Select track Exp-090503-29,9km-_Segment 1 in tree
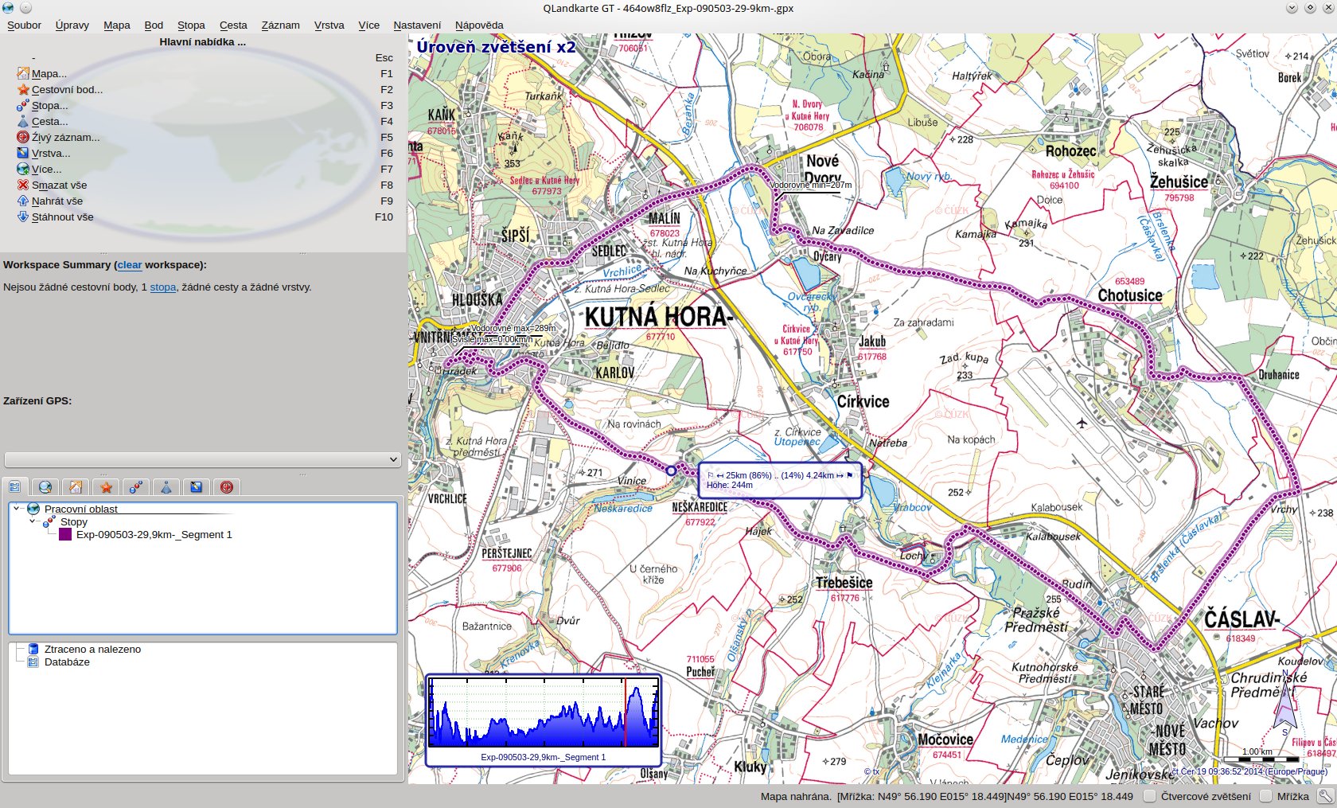This screenshot has height=808, width=1337. tap(154, 534)
